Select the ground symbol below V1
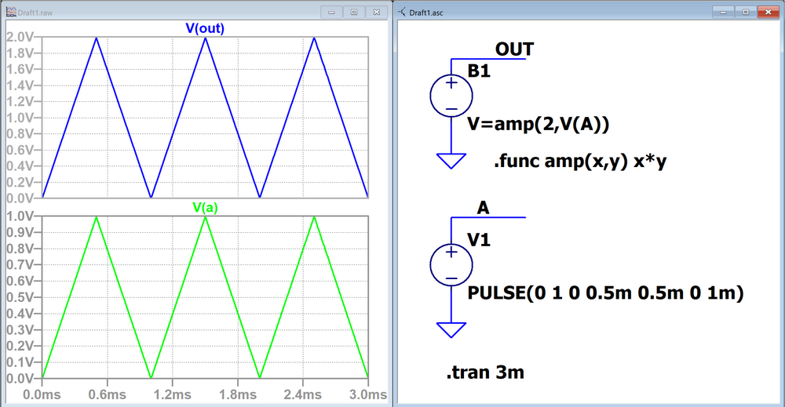 pyautogui.click(x=451, y=330)
